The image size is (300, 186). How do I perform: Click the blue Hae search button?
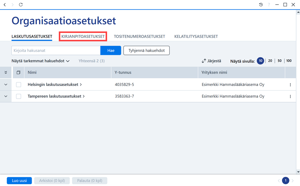coord(111,50)
